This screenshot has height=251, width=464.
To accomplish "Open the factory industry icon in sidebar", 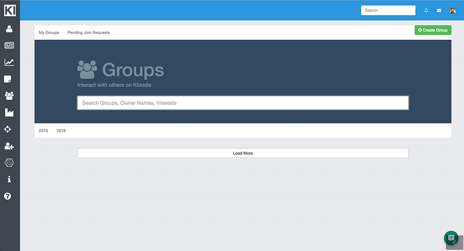I will coord(9,112).
